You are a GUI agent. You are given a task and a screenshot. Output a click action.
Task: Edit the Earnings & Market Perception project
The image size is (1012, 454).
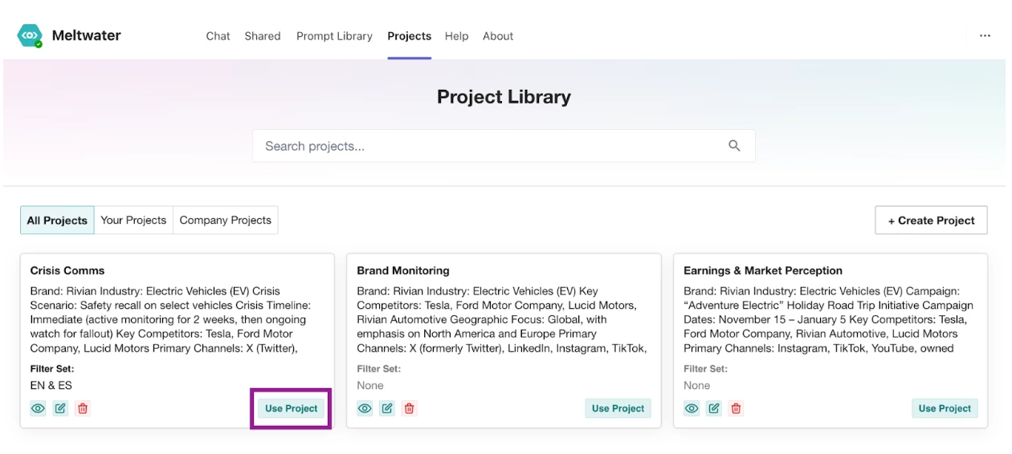tap(714, 408)
